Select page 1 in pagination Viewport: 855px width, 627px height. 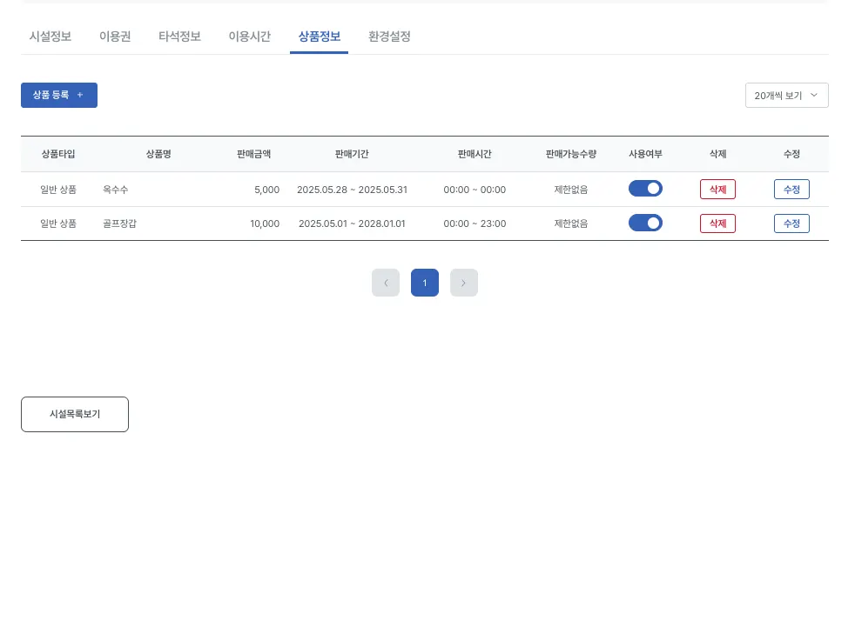click(425, 283)
